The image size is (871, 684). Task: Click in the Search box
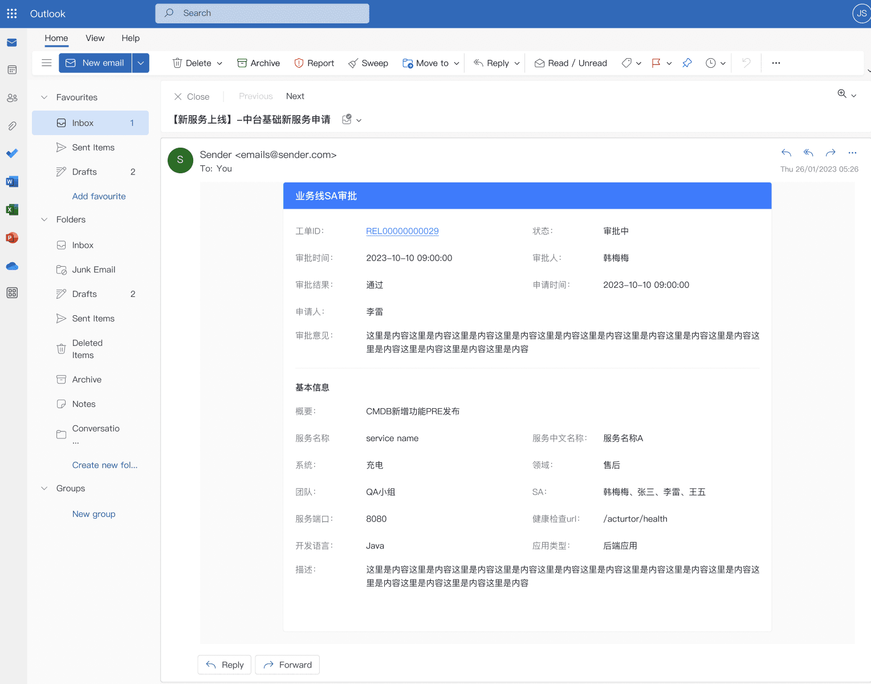[x=262, y=13]
